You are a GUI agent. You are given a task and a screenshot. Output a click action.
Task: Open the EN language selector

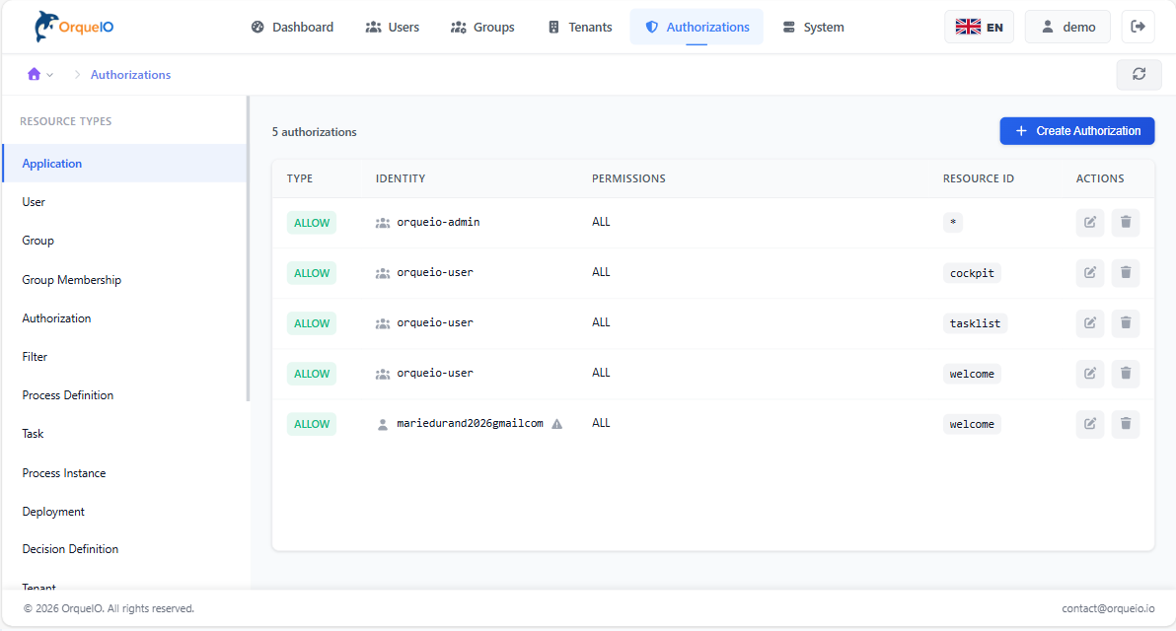coord(979,27)
